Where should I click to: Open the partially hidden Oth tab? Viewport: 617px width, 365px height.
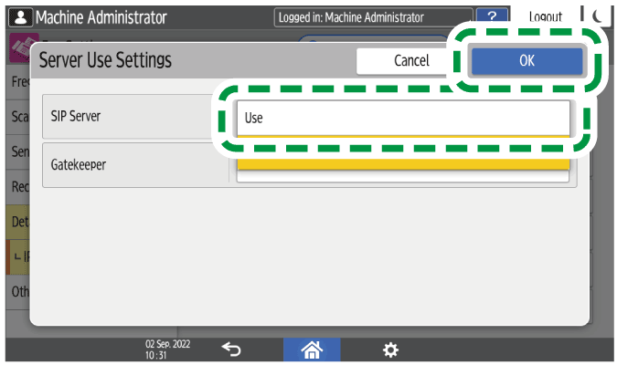tap(18, 292)
